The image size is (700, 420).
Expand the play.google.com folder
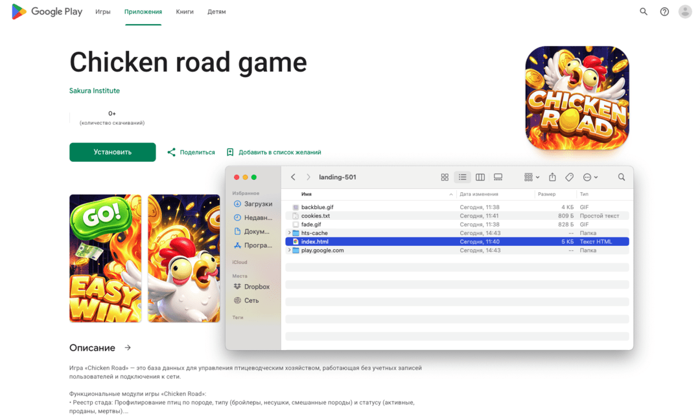click(x=289, y=250)
